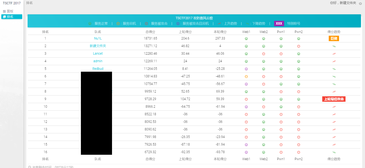Screen dimensions: 365x168
Task: Click the 总得分 column header at top
Action: 150,32
